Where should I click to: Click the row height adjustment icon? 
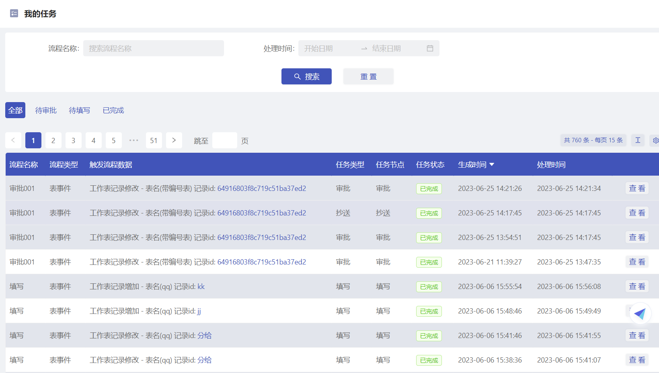[638, 140]
